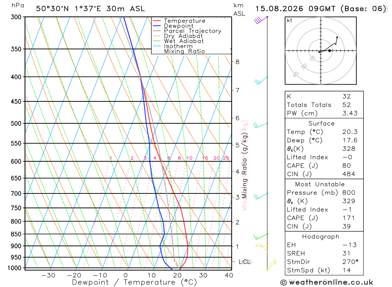Click the 300 hPa pressure axis label
Viewport: 392px width, 287px height.
coord(16,17)
